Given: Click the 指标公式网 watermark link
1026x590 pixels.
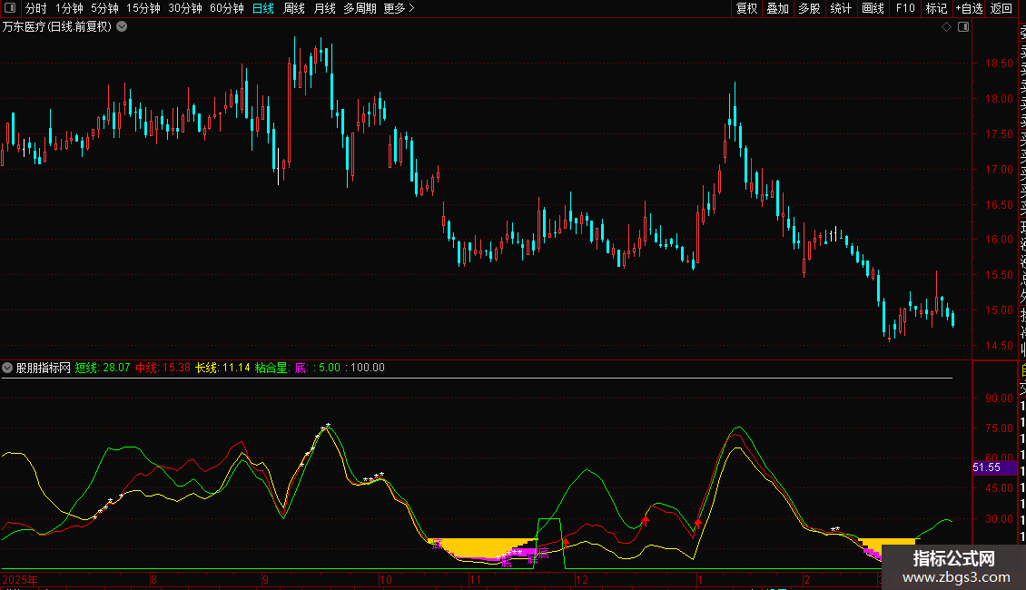Looking at the screenshot, I should [x=953, y=567].
